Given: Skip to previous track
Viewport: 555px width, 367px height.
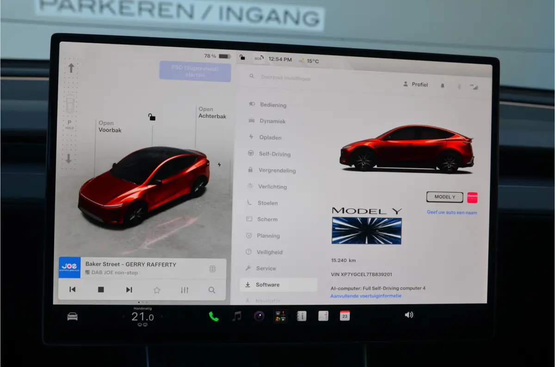Looking at the screenshot, I should click(x=73, y=290).
